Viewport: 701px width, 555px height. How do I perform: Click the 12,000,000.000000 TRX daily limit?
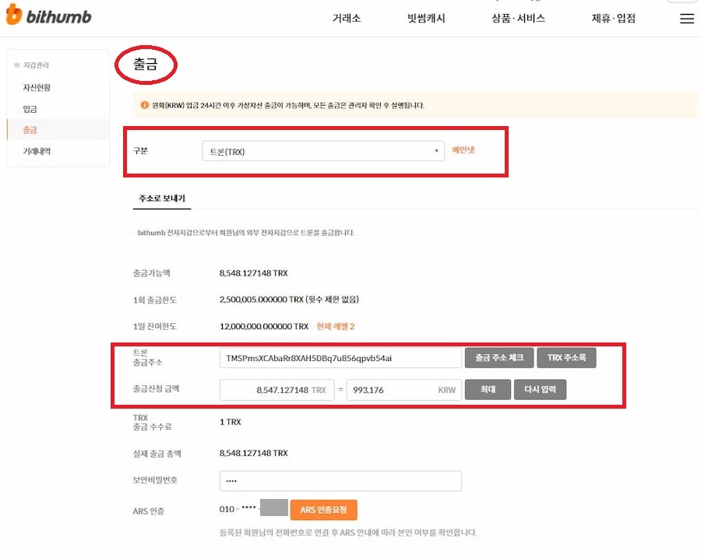(x=264, y=326)
